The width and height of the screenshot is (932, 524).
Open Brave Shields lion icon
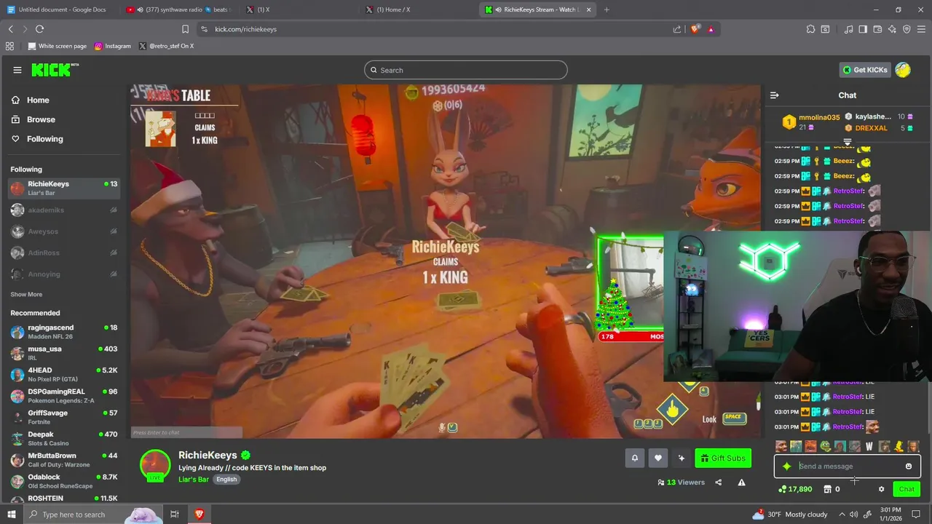coord(695,29)
